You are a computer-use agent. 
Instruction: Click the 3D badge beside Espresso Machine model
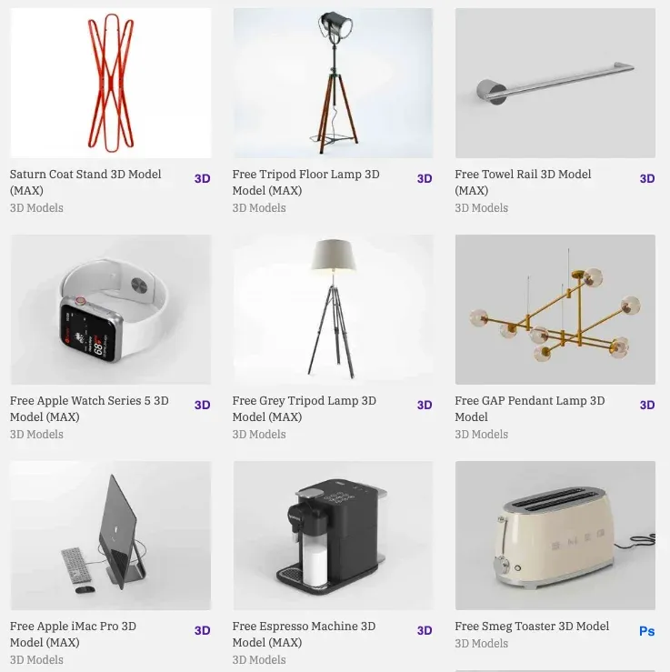[x=425, y=630]
